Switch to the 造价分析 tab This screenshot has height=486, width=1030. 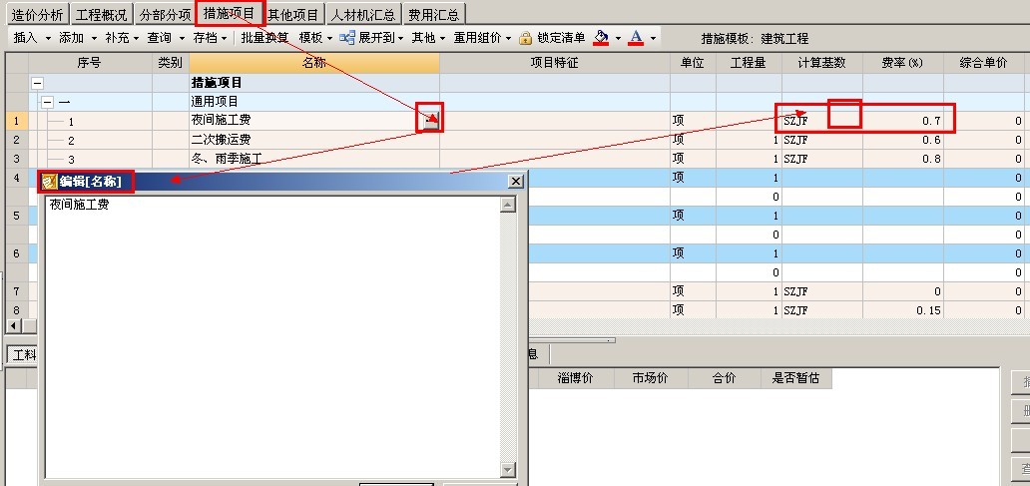coord(38,14)
